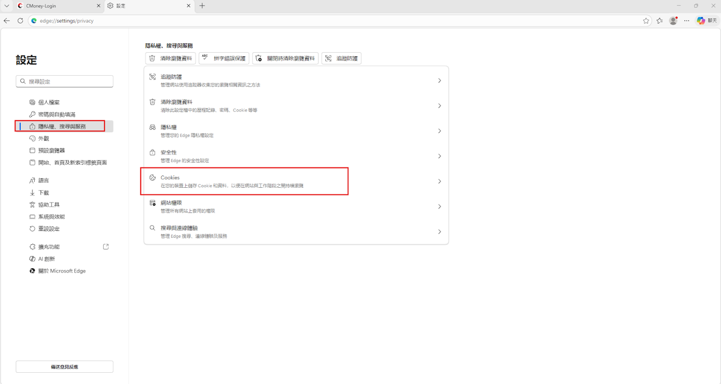Click the 關閉時清除瀏覽資料 quick button
721x384 pixels.
pyautogui.click(x=285, y=58)
